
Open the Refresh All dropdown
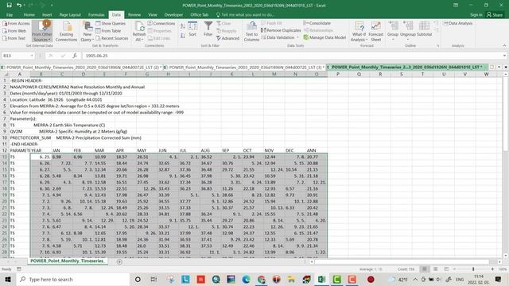click(139, 32)
